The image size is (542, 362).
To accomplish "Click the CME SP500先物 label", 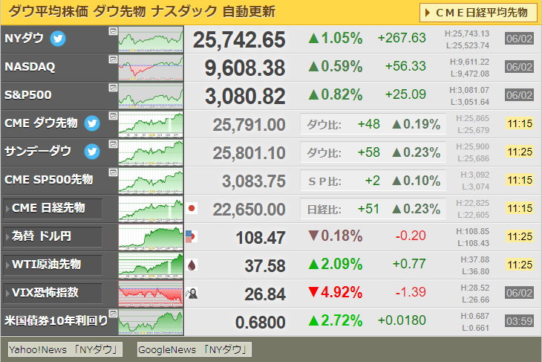I will [49, 180].
